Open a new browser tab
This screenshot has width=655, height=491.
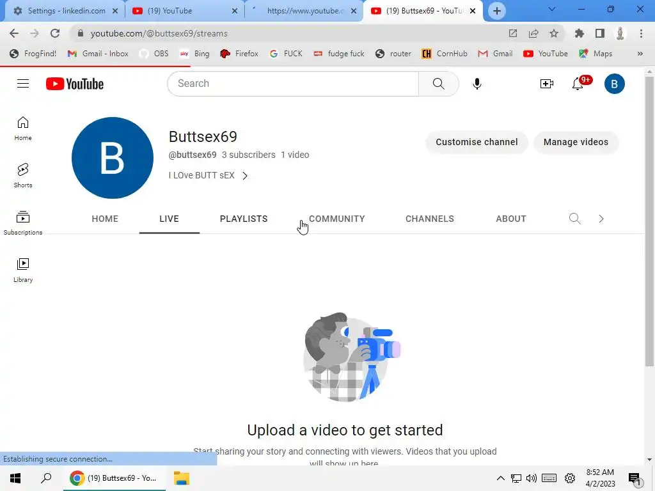(x=496, y=11)
